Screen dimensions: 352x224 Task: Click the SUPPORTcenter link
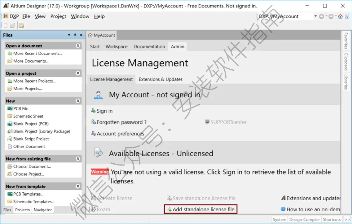(226, 122)
